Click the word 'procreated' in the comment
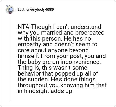This screenshot has height=107, width=116. pyautogui.click(x=90, y=33)
